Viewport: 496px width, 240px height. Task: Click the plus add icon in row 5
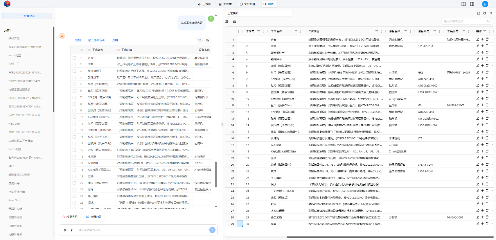click(482, 66)
